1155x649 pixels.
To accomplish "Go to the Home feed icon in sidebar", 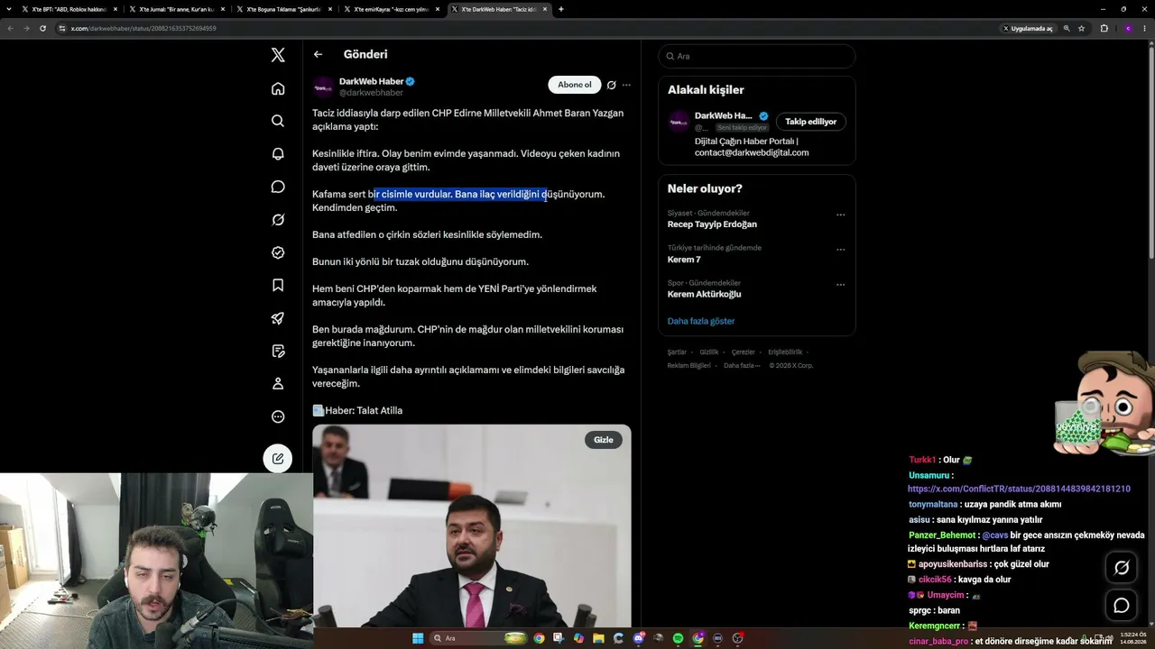I will (278, 88).
